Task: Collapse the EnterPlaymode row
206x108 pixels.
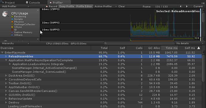Action: click(x=2, y=52)
